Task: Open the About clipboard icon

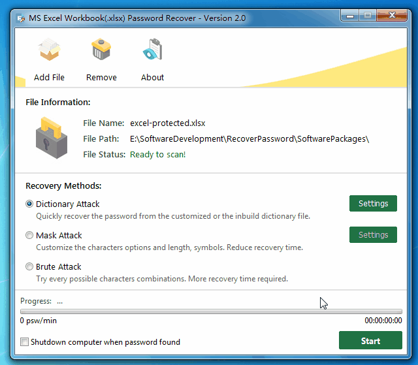Action: click(x=152, y=49)
